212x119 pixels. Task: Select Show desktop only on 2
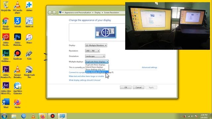[x=97, y=72]
